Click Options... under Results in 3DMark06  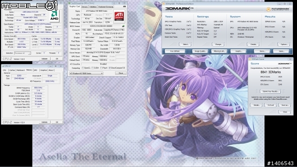click(x=284, y=45)
